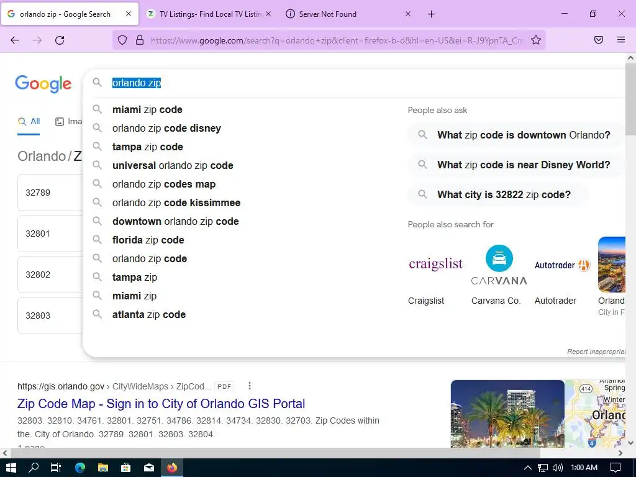The image size is (636, 477).
Task: Open Firefox application menu
Action: click(620, 40)
